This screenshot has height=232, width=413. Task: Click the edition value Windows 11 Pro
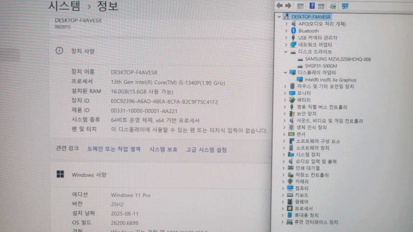coord(131,195)
